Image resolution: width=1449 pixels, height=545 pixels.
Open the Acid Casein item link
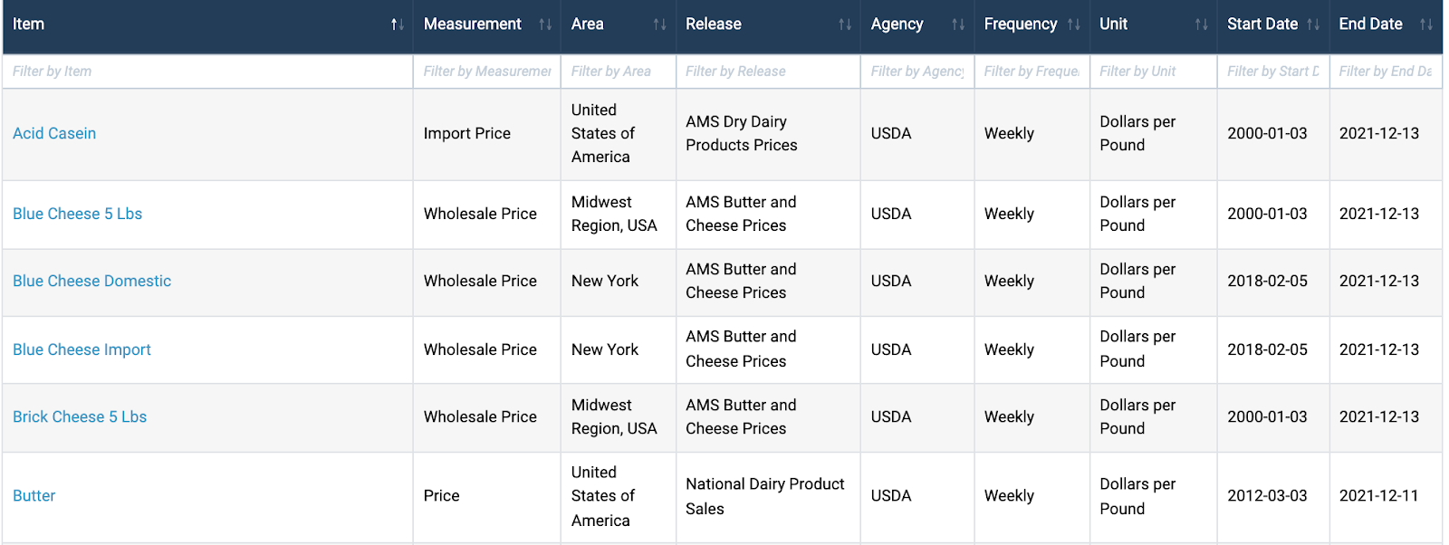click(54, 133)
